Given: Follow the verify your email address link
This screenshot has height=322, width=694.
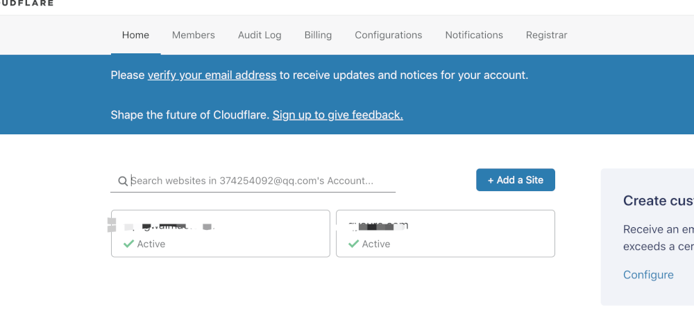Looking at the screenshot, I should point(212,75).
